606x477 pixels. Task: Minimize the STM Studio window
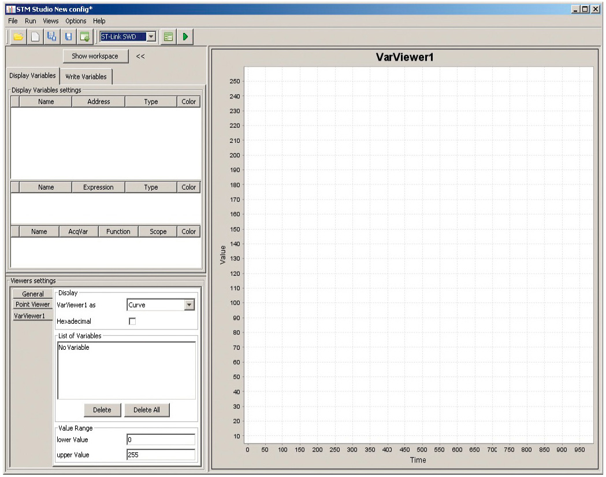click(576, 9)
